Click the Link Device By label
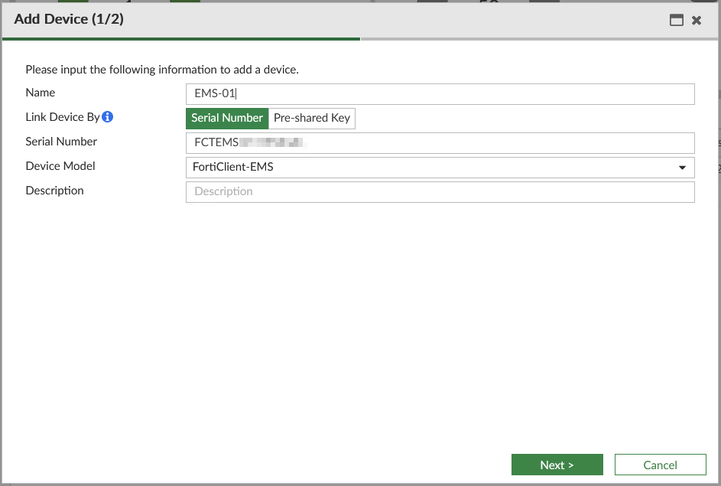Image resolution: width=721 pixels, height=486 pixels. click(x=63, y=117)
